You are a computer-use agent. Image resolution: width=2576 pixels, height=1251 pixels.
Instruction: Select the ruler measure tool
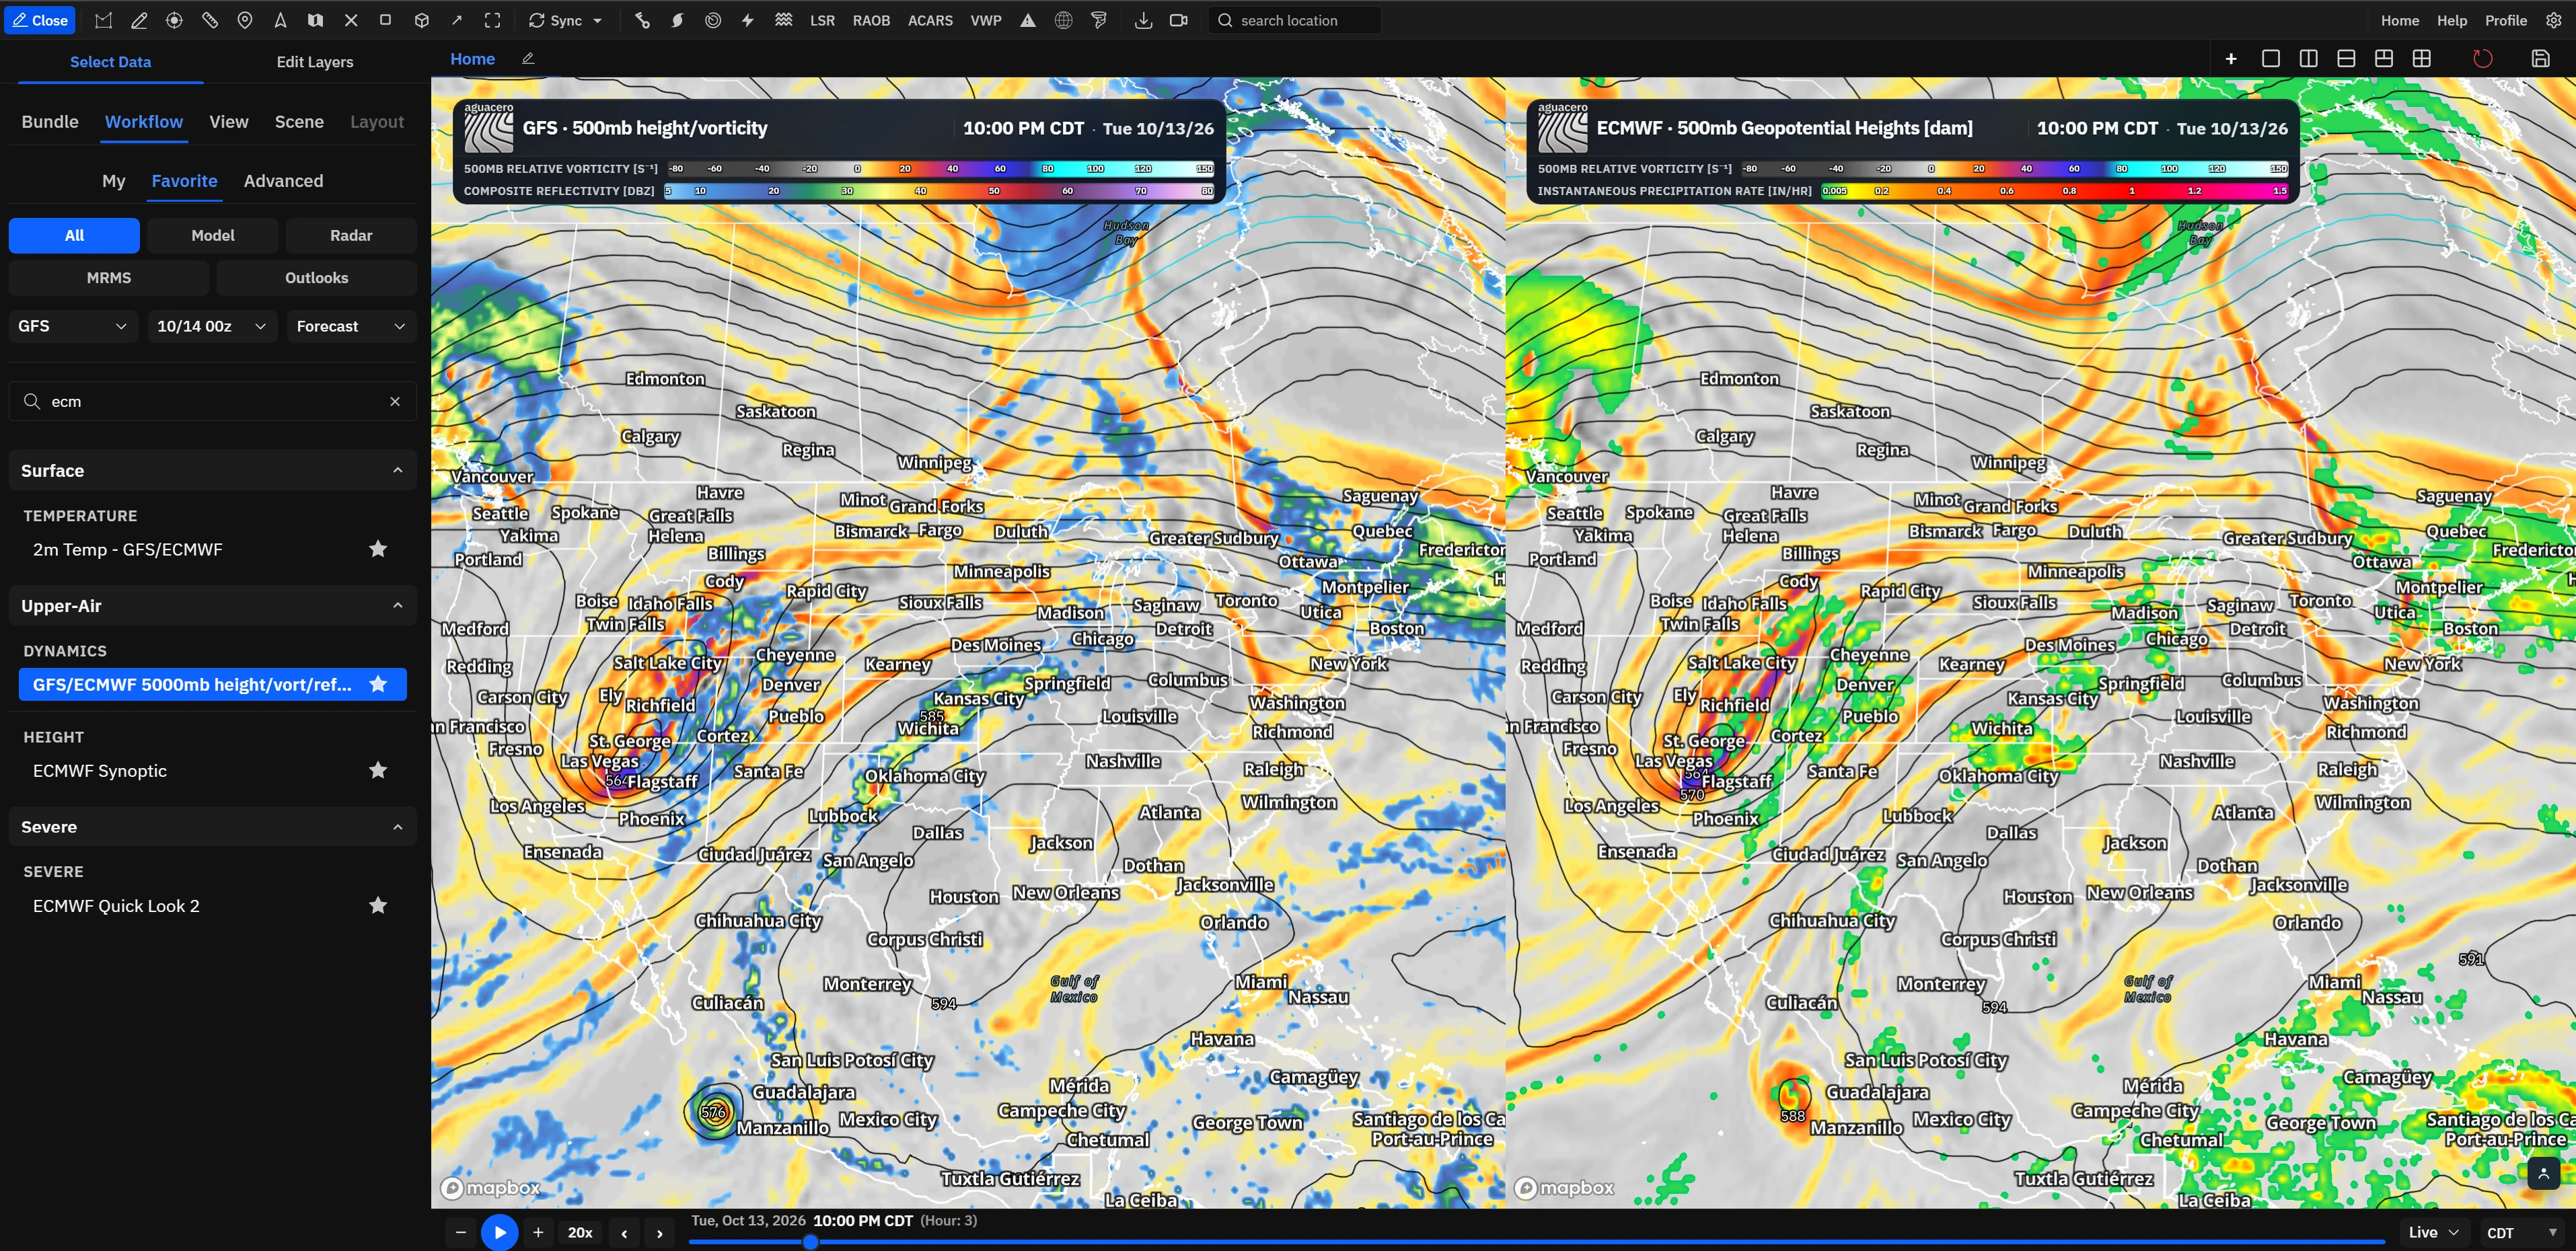point(209,20)
